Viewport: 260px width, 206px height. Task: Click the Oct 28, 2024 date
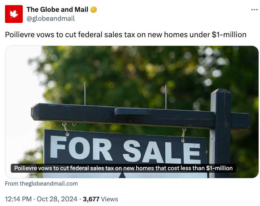58,199
